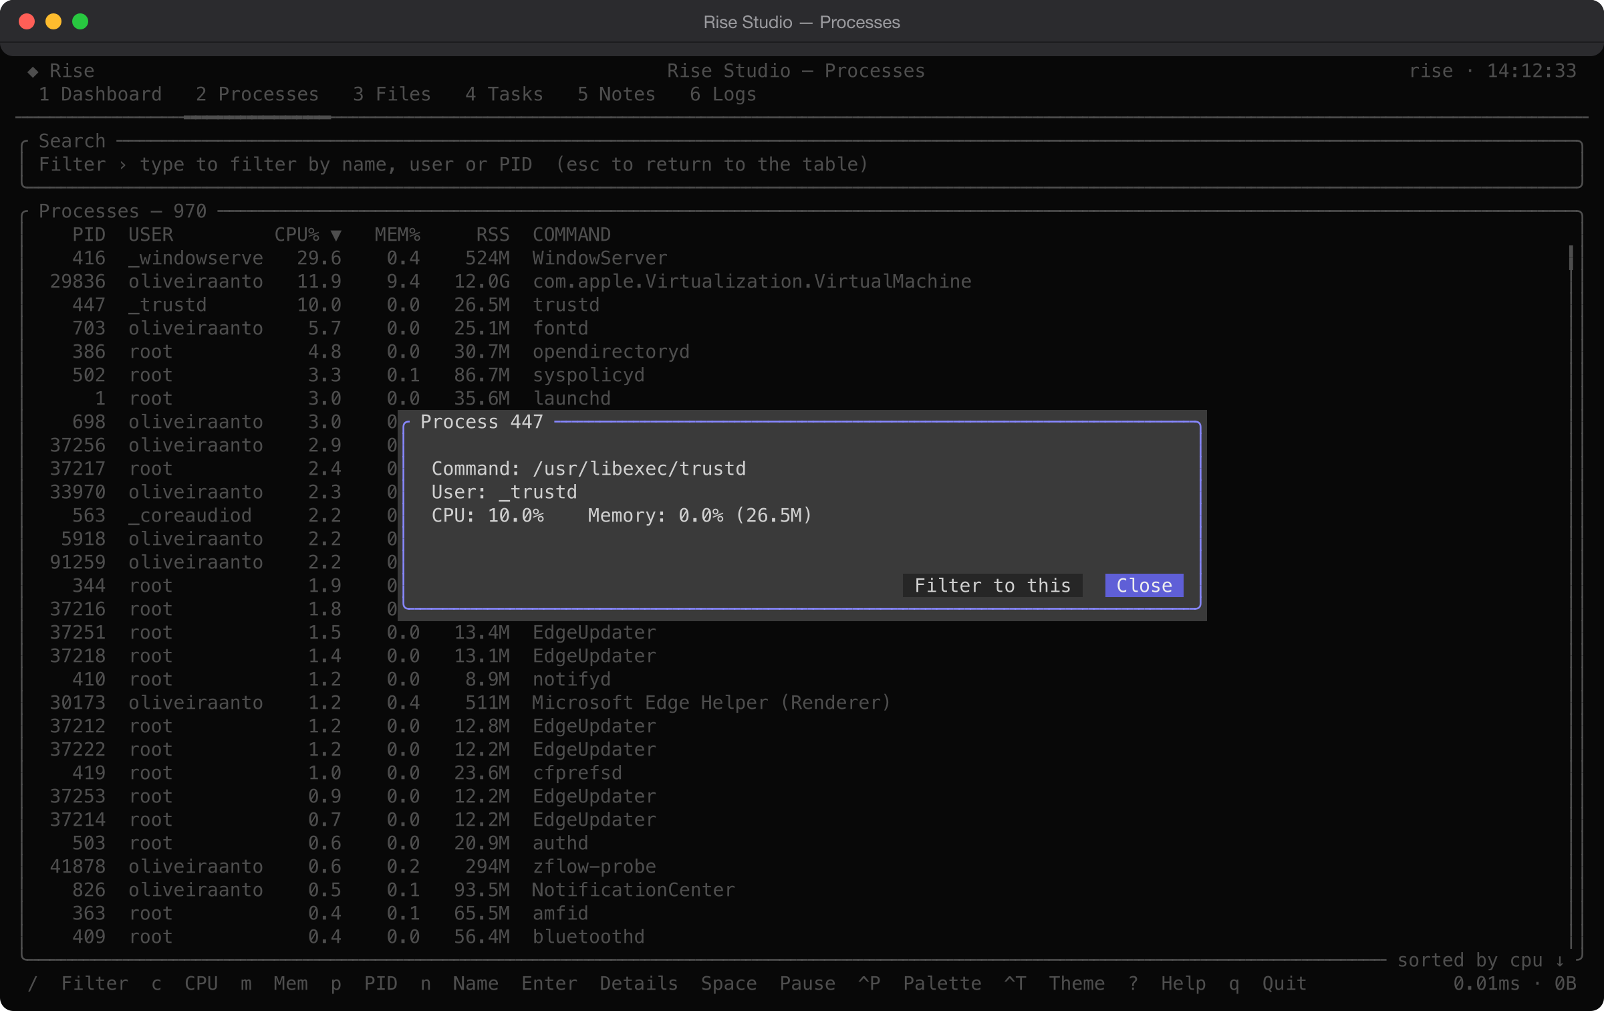Click the Rise diamond logo icon
Image resolution: width=1604 pixels, height=1011 pixels.
32,71
